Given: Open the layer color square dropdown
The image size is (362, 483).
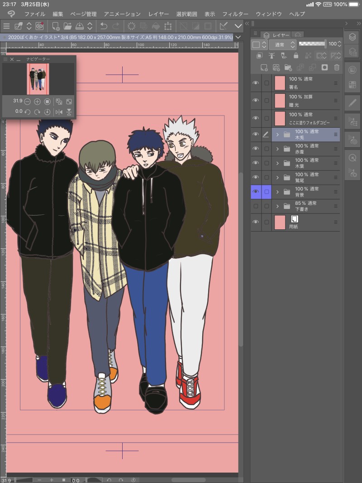Looking at the screenshot, I should point(259,44).
